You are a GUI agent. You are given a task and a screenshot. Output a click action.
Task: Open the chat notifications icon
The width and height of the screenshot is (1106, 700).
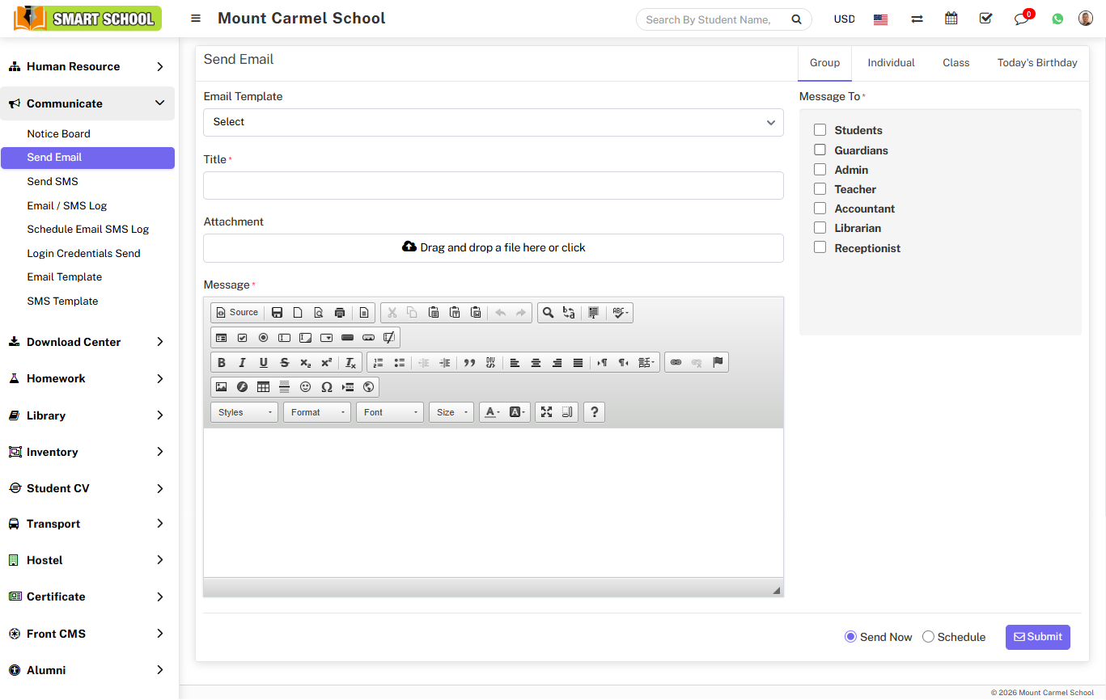click(1021, 19)
